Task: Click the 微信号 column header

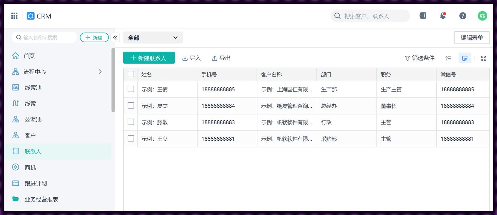Action: (463, 75)
